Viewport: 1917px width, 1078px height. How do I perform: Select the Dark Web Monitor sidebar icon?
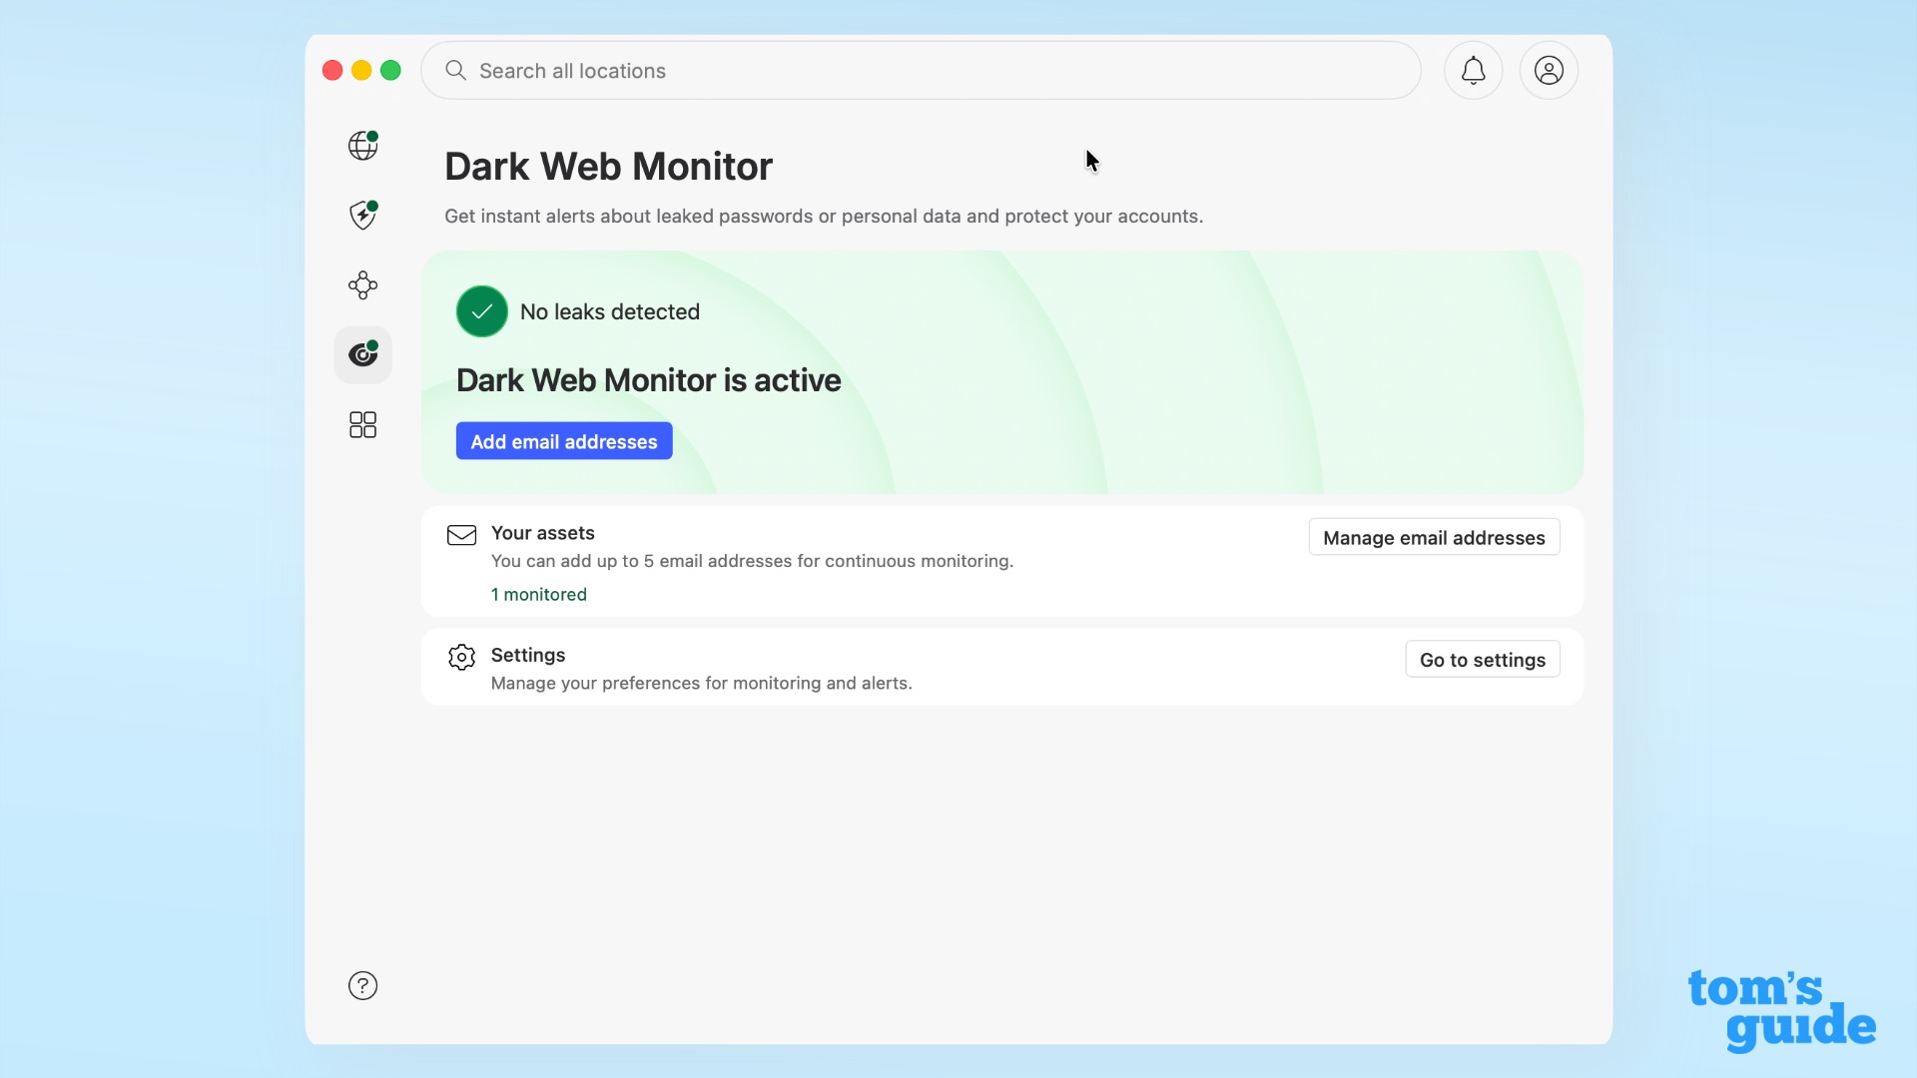362,354
